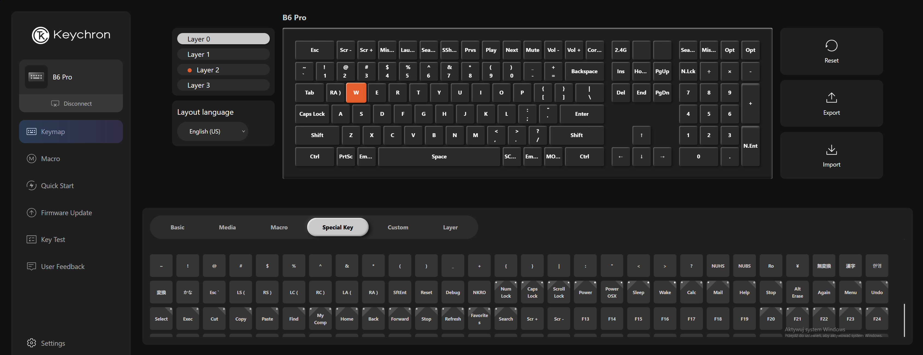Image resolution: width=923 pixels, height=355 pixels.
Task: Switch to the Layer keycode tab
Action: tap(450, 227)
